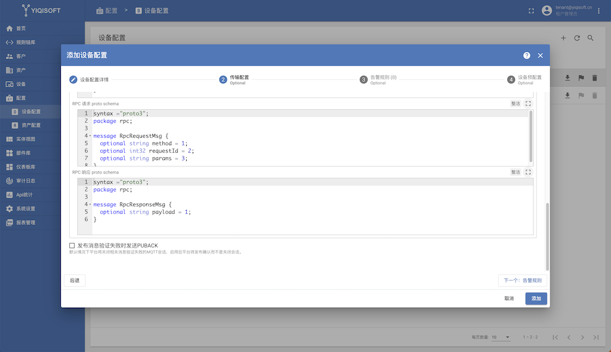
Task: Refresh the device profiles list
Action: coord(577,38)
